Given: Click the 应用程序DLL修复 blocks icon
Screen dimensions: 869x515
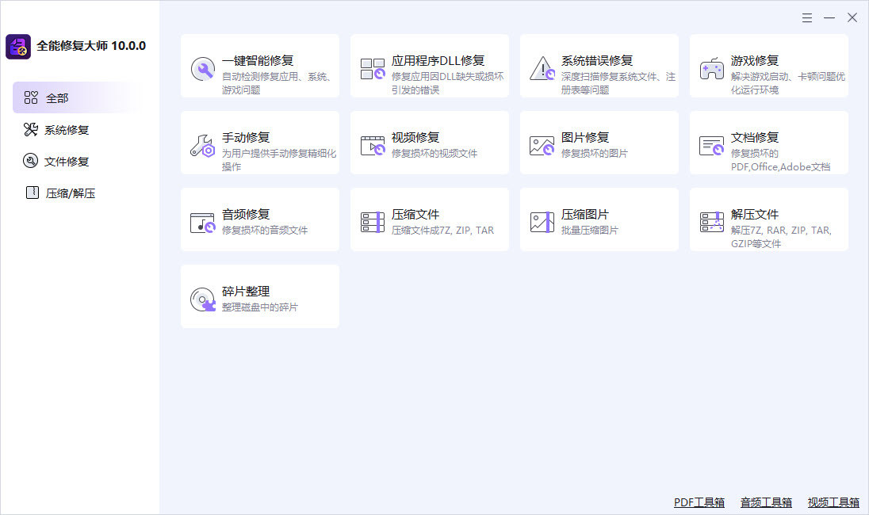Looking at the screenshot, I should click(373, 69).
